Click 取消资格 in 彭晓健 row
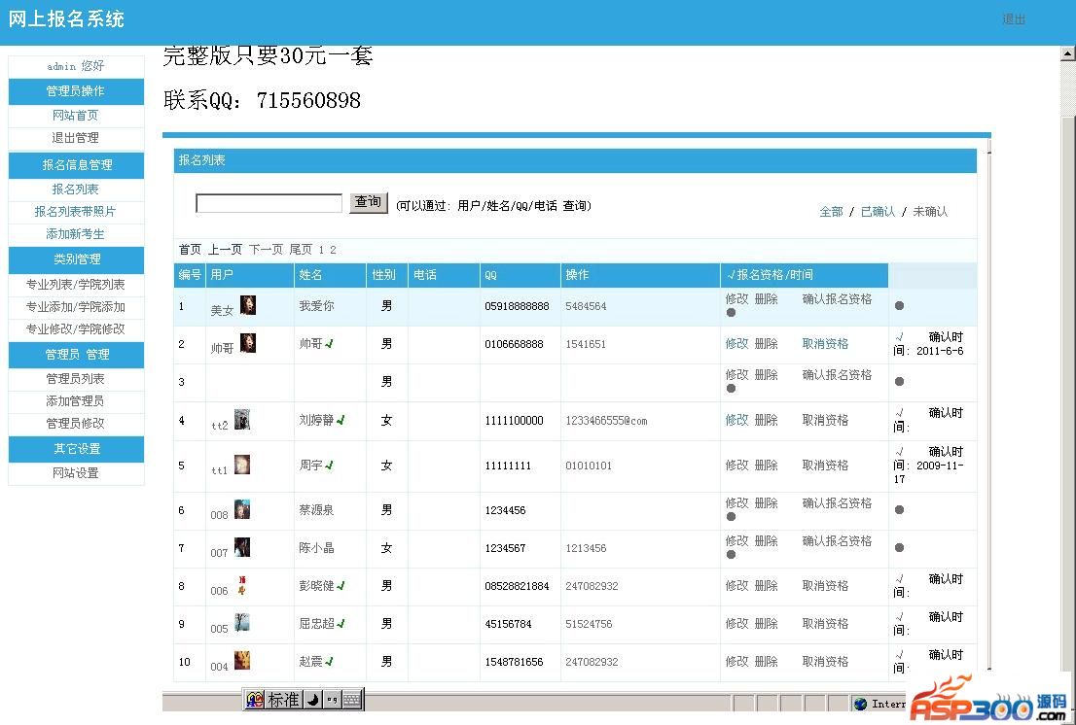The width and height of the screenshot is (1076, 725). coord(826,586)
